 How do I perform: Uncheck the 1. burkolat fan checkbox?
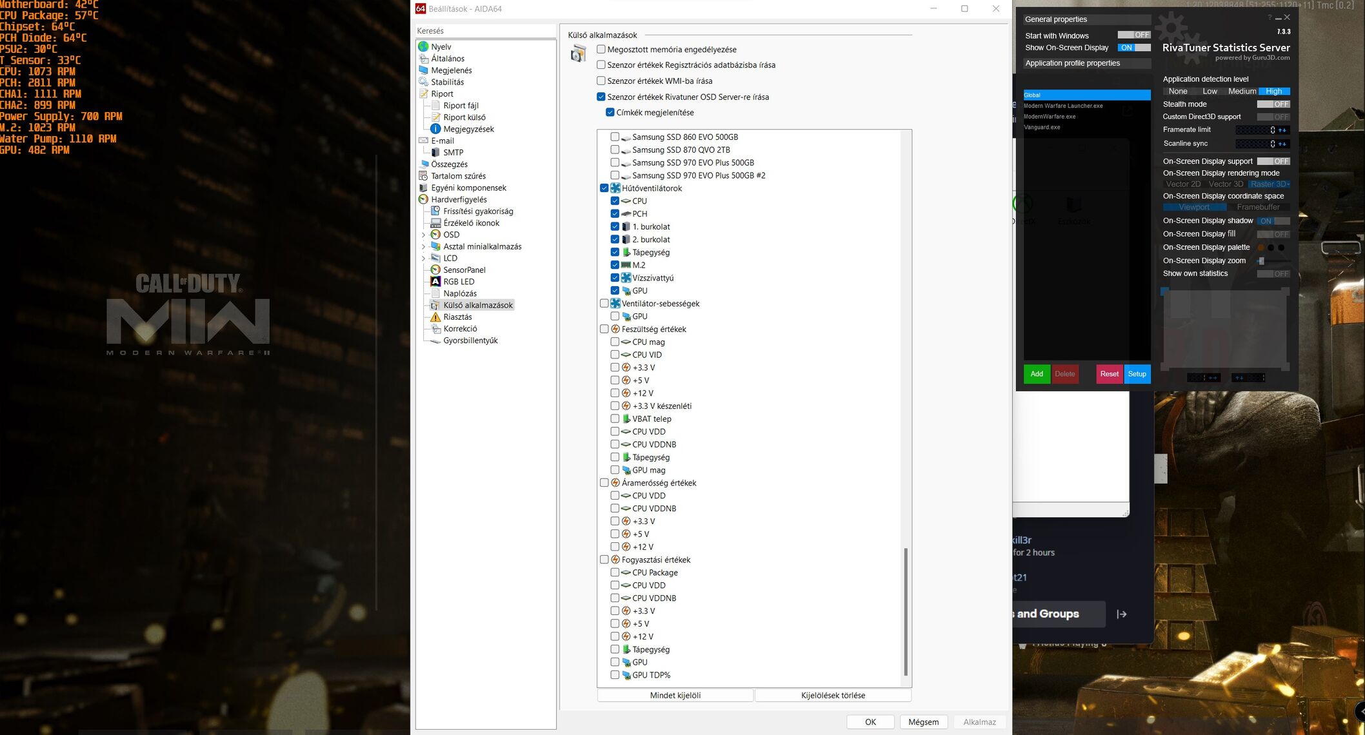pyautogui.click(x=615, y=226)
